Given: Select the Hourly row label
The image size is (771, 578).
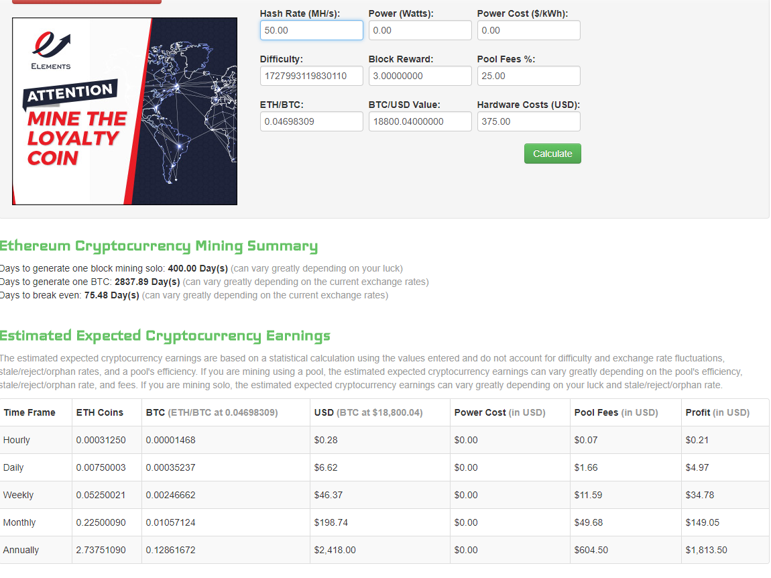Looking at the screenshot, I should point(16,440).
